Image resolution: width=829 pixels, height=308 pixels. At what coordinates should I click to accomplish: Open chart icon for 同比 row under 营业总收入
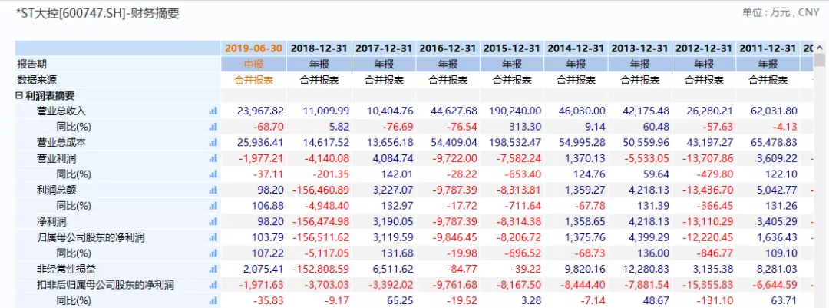(213, 127)
